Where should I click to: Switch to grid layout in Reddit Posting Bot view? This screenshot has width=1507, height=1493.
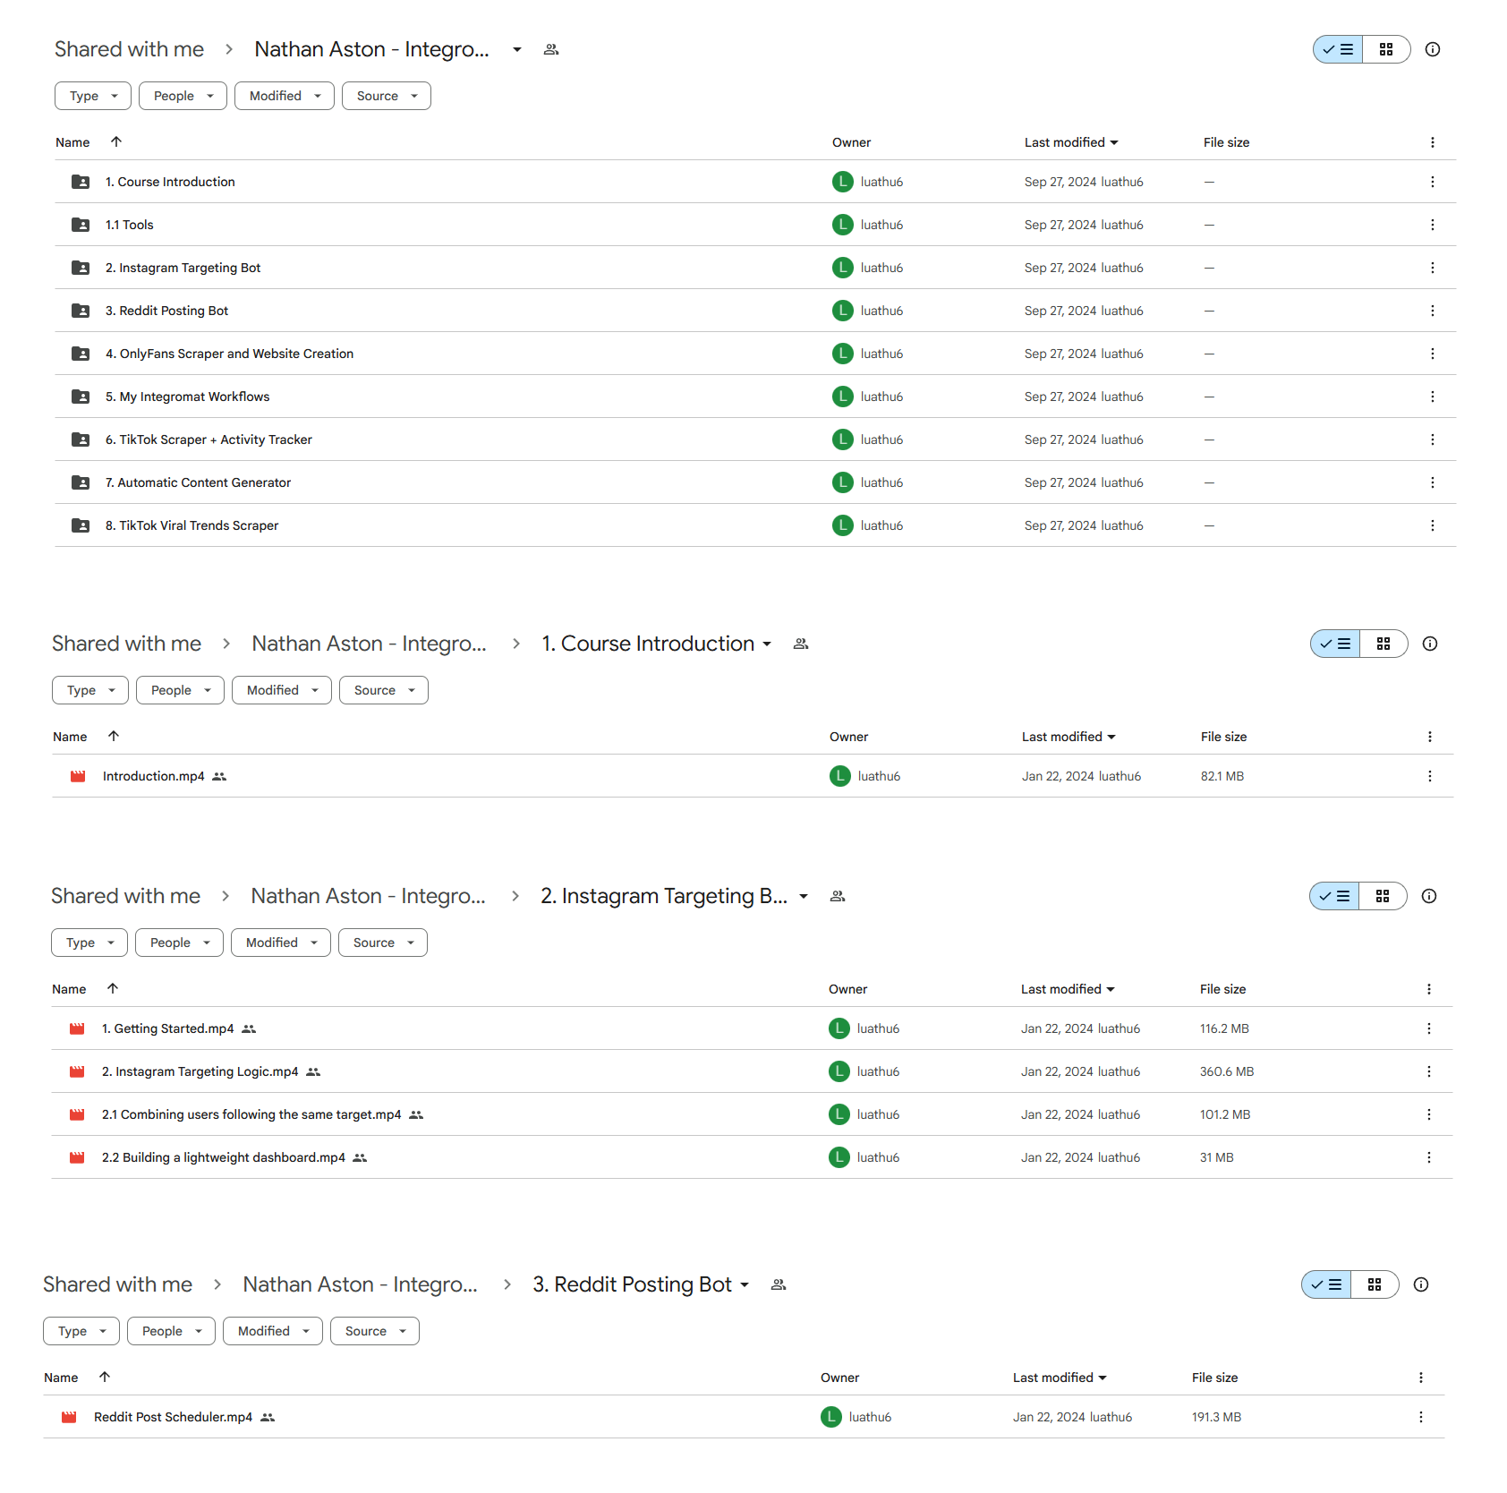1375,1284
